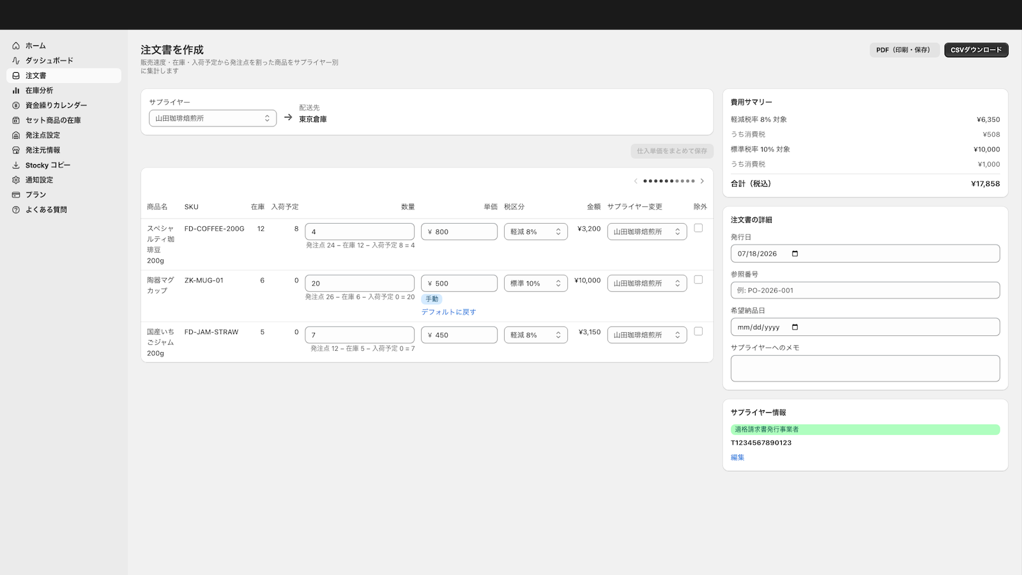This screenshot has height=575, width=1022.
Task: Open よくある質問 help page
Action: click(64, 210)
